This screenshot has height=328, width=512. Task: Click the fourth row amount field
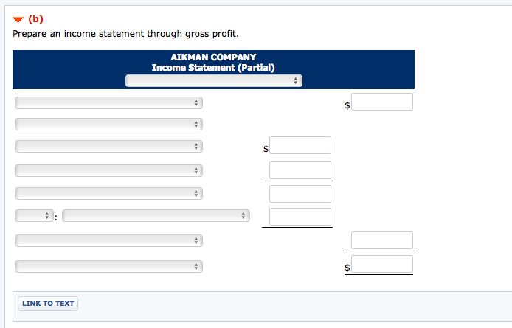click(x=300, y=170)
